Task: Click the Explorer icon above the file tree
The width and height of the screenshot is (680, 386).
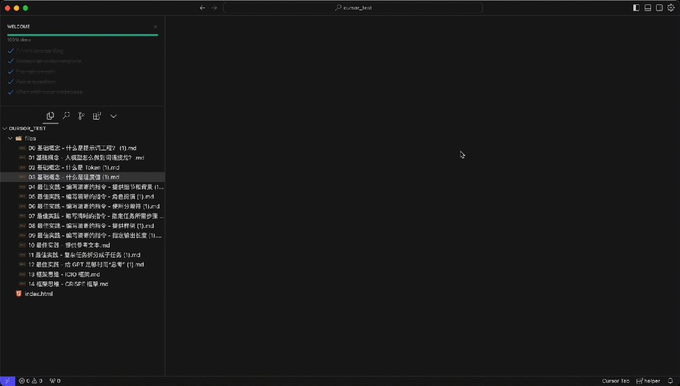Action: (x=50, y=116)
